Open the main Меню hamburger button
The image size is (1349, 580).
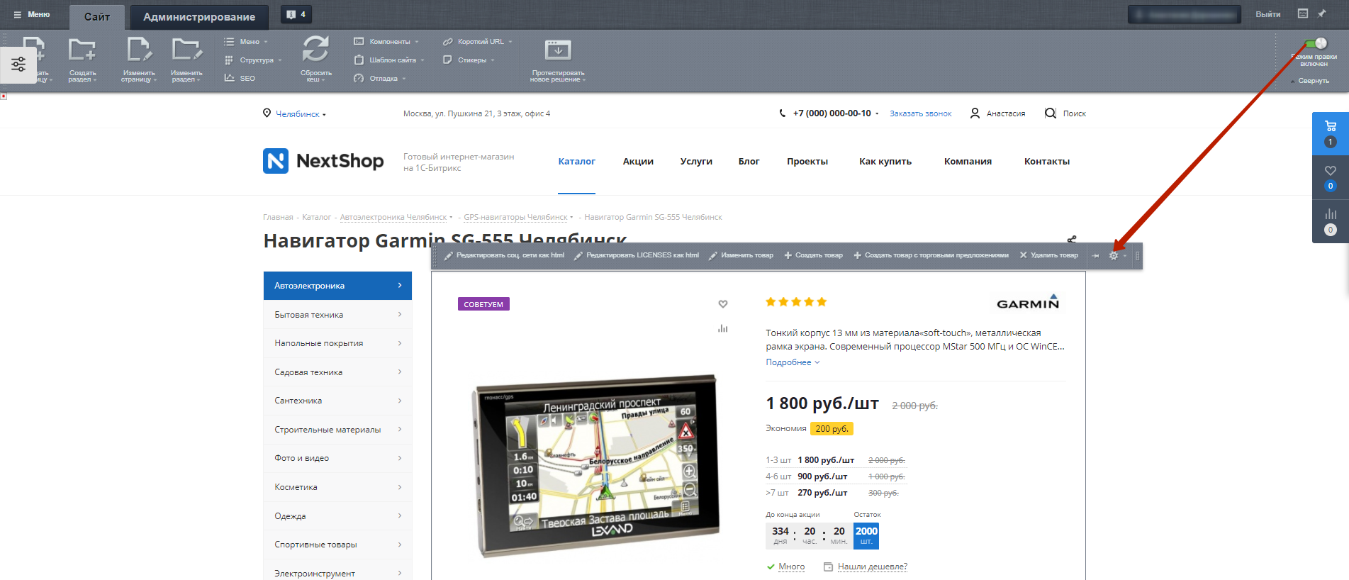click(32, 14)
